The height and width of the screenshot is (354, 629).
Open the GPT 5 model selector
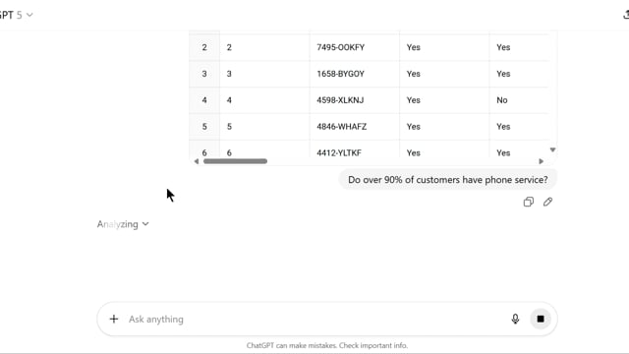click(x=17, y=16)
